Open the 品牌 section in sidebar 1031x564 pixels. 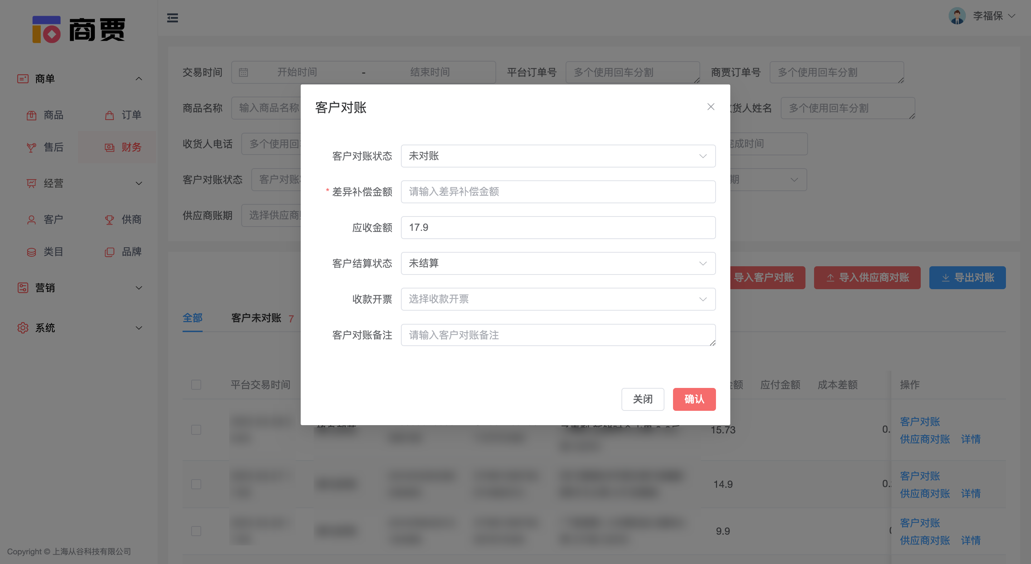tap(131, 252)
